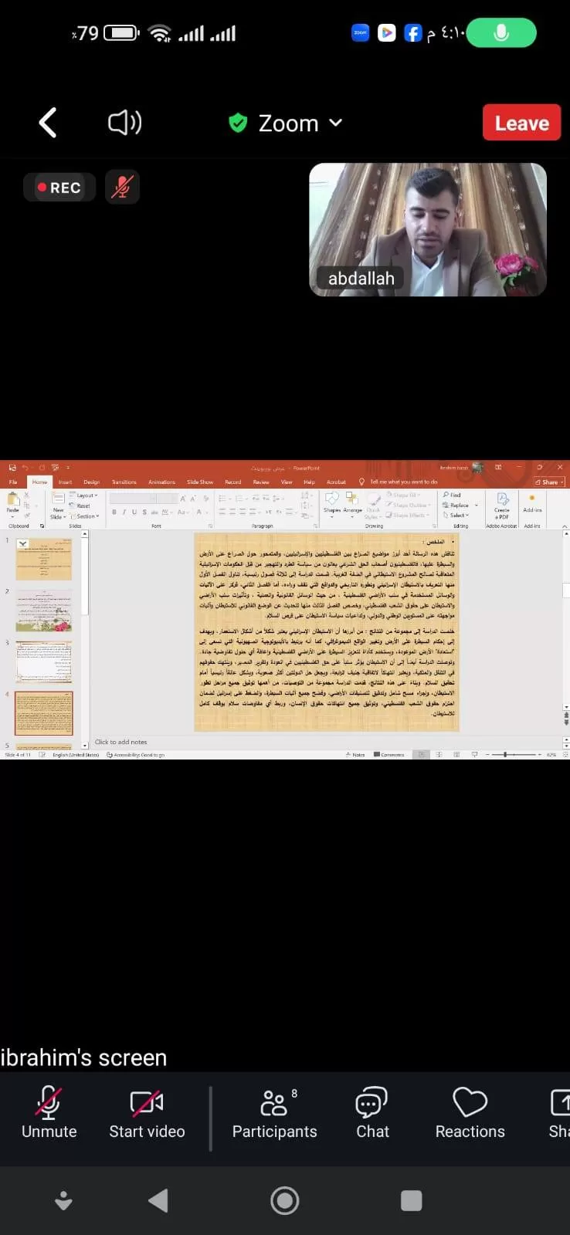Tap the green microphone indicator in status bar
Screen dimensions: 570x1235
pyautogui.click(x=501, y=33)
